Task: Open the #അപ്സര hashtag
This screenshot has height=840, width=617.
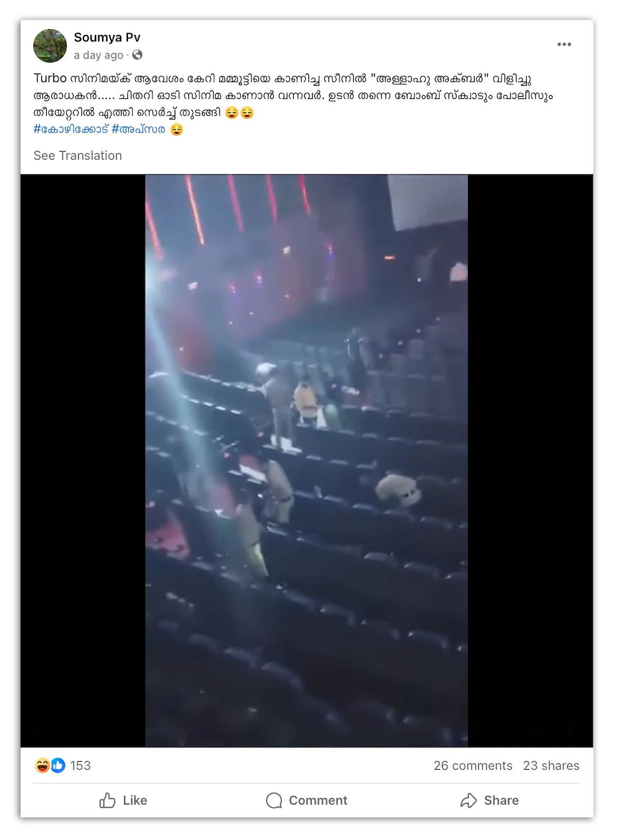Action: coord(138,129)
